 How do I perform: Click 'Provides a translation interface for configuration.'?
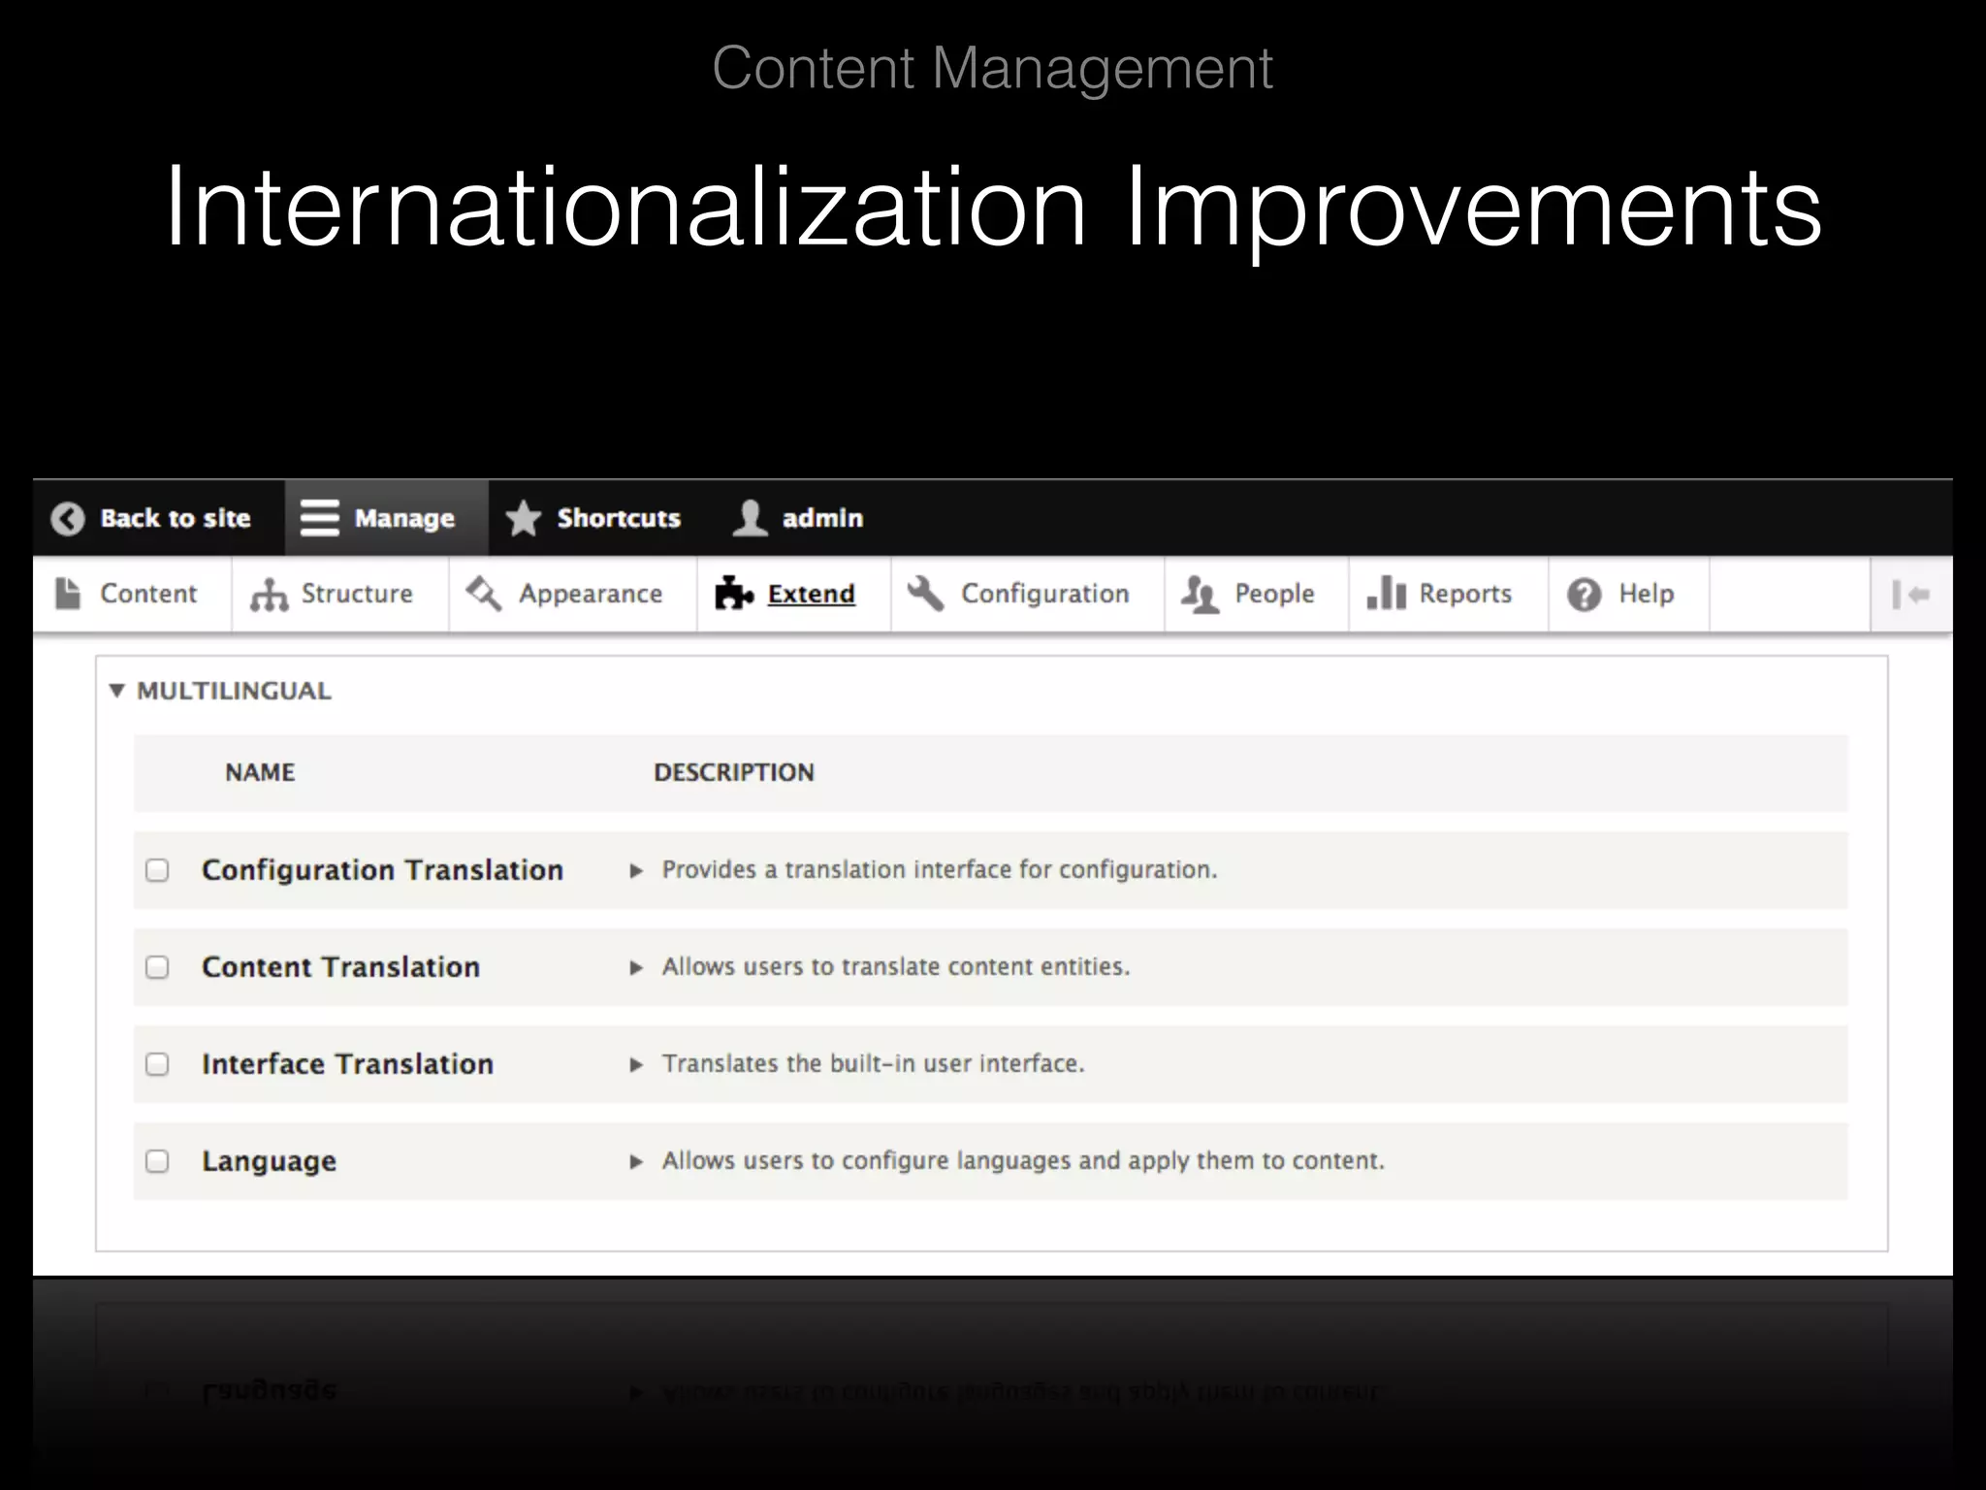pyautogui.click(x=939, y=869)
